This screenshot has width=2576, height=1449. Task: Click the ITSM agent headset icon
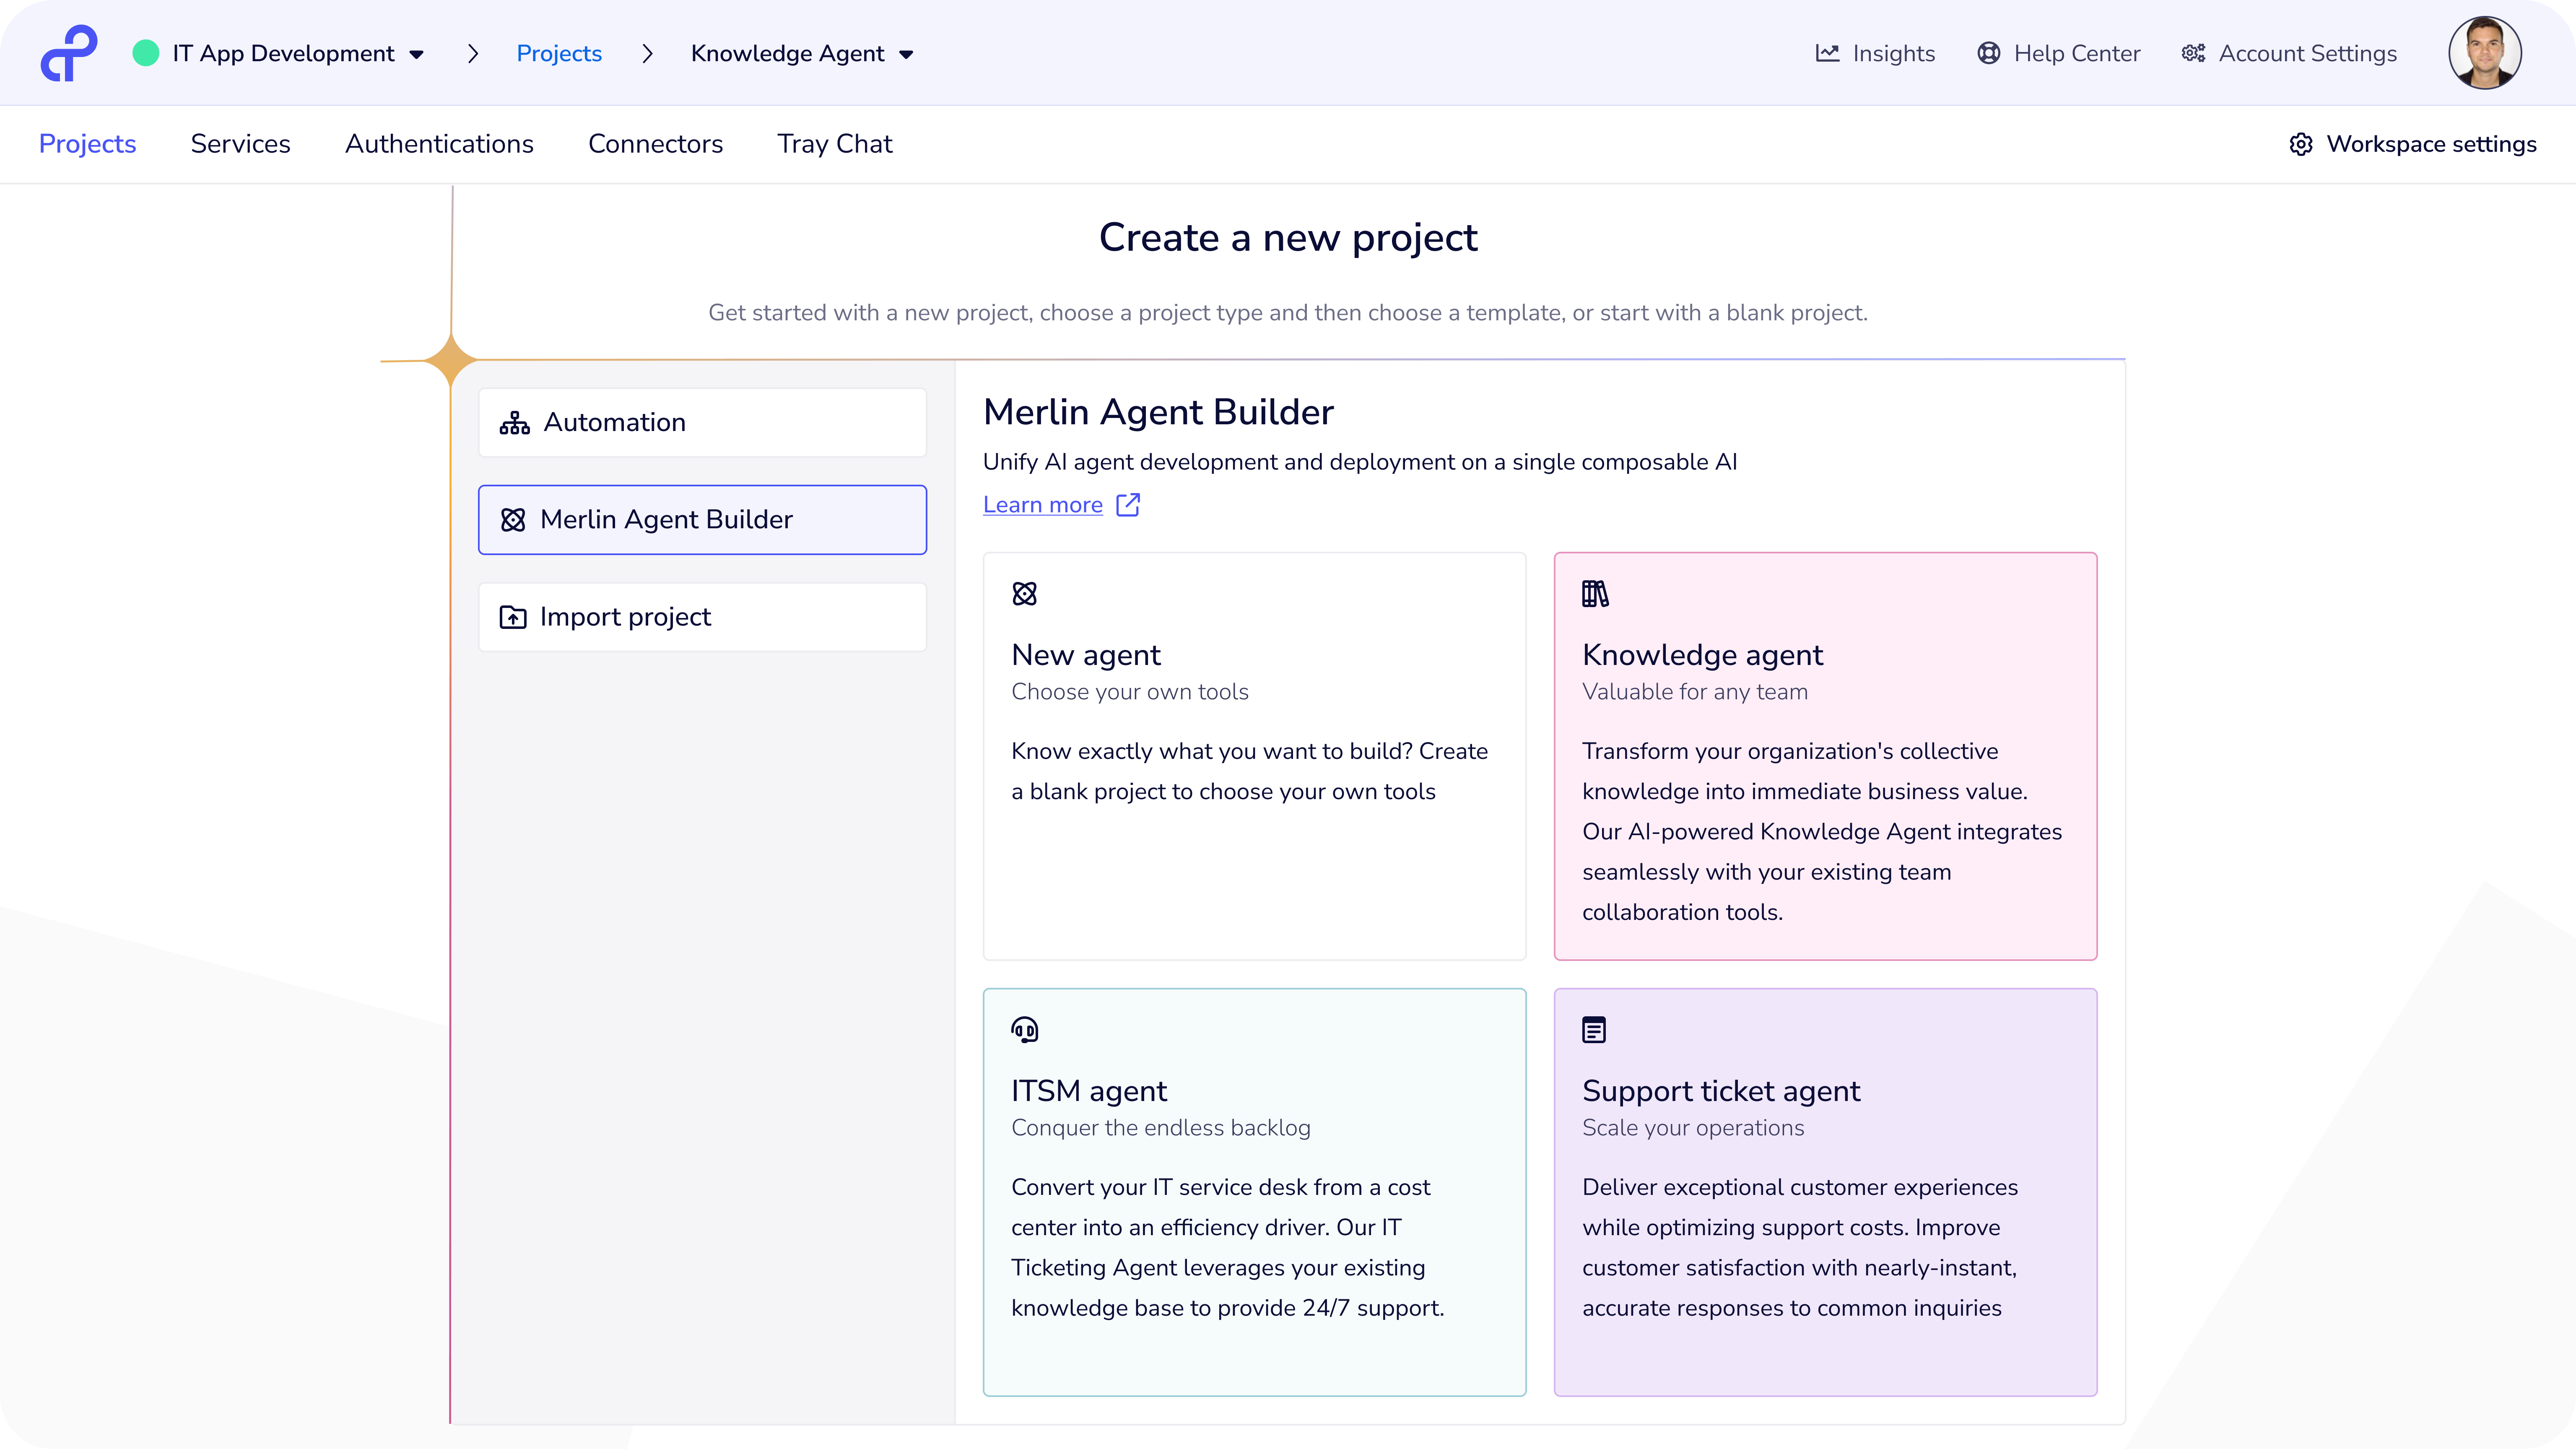tap(1025, 1030)
